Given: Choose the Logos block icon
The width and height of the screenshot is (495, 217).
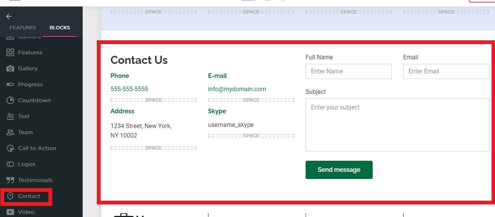Looking at the screenshot, I should click(10, 164).
